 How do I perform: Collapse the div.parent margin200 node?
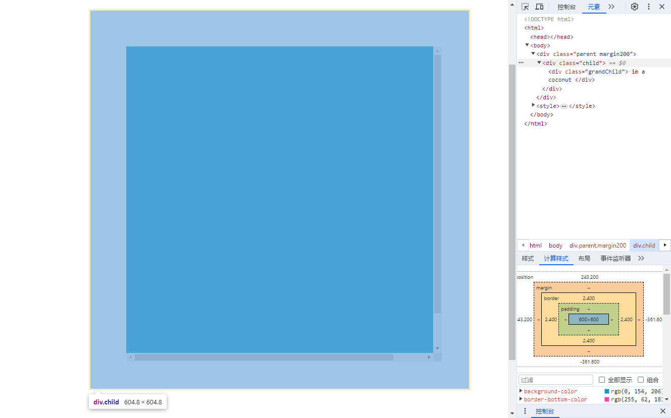pos(533,53)
